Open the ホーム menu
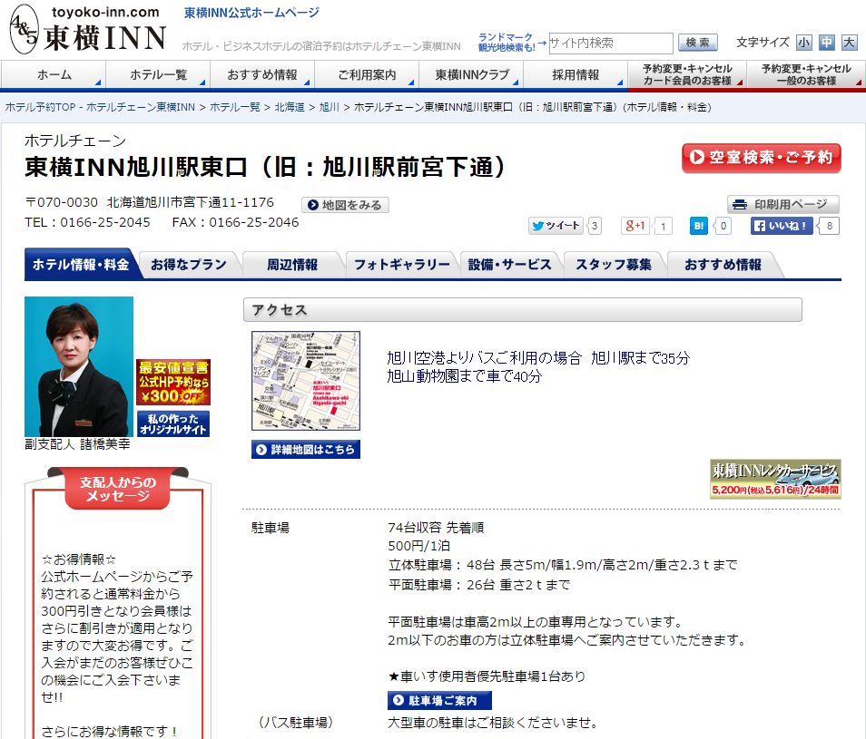Image resolution: width=866 pixels, height=739 pixels. (54, 74)
